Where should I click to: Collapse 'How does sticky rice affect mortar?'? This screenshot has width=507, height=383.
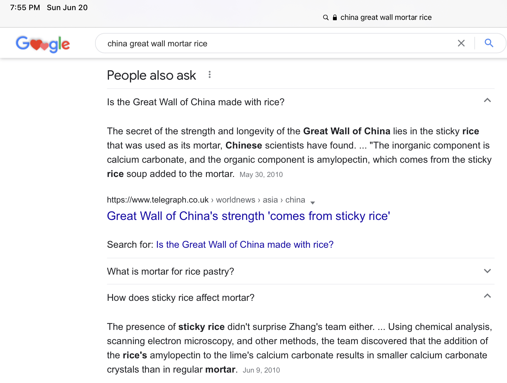coord(487,296)
